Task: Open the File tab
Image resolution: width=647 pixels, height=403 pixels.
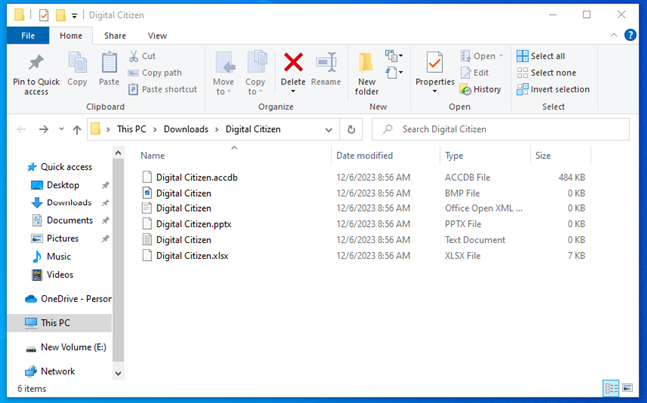Action: tap(28, 36)
